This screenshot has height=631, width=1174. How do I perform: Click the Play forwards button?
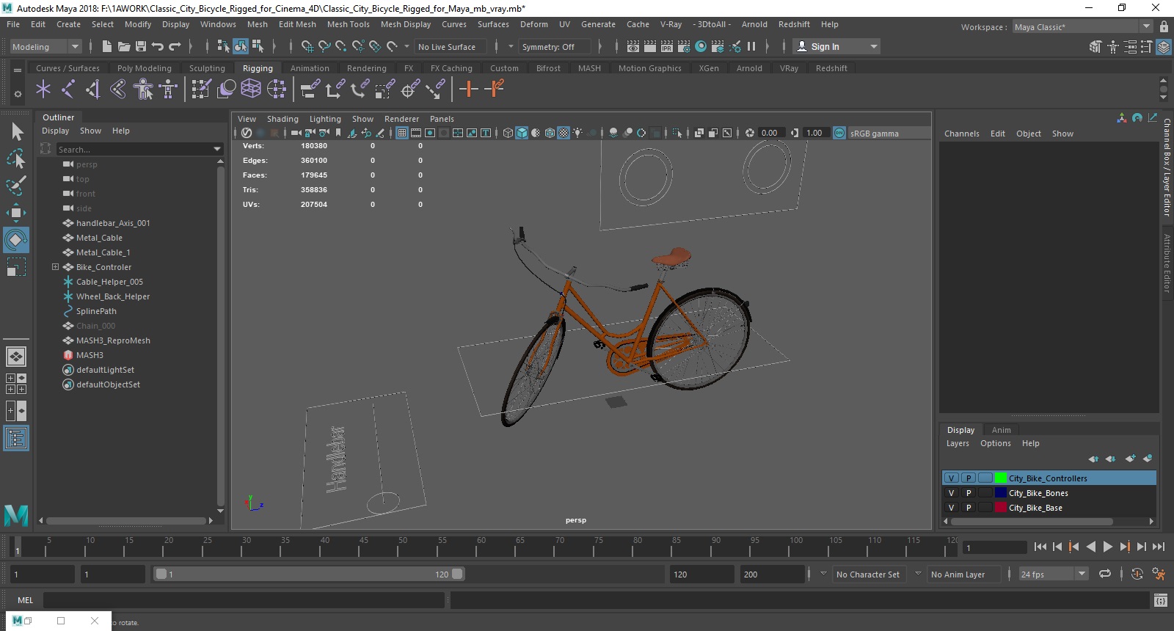(1107, 547)
